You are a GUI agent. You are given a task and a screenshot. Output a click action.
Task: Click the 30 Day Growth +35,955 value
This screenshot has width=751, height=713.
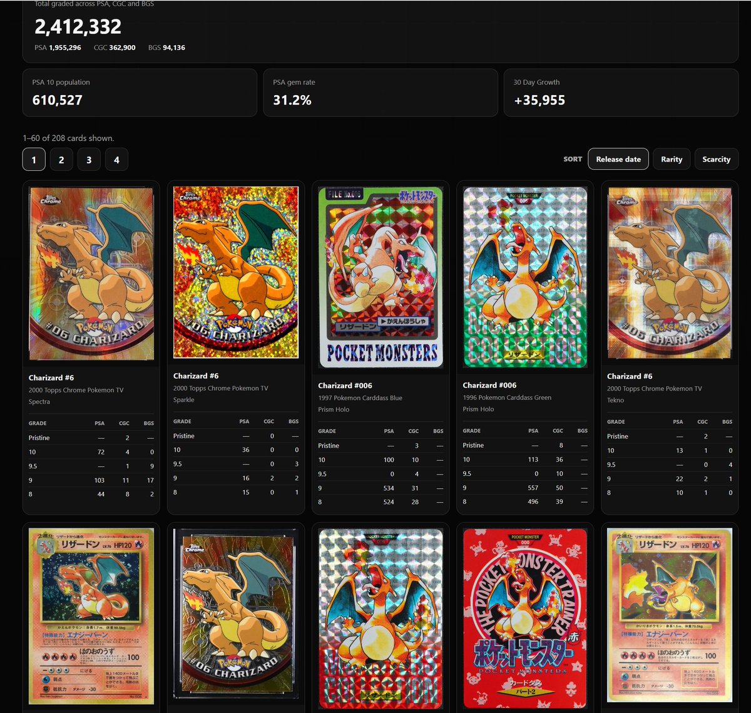[539, 100]
